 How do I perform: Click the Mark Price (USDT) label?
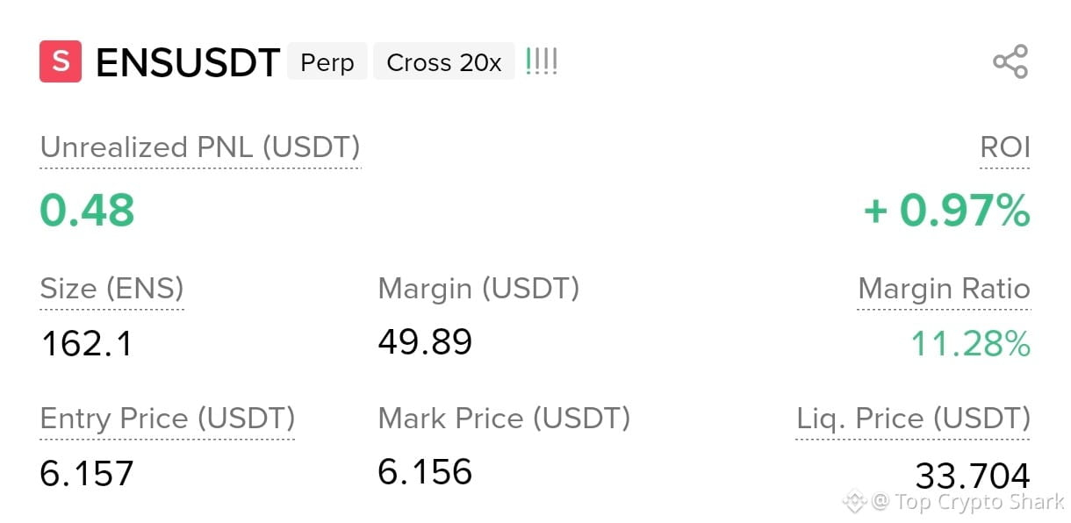(504, 419)
